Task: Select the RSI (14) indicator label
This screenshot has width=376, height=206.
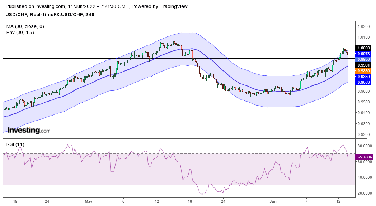Action: point(15,144)
